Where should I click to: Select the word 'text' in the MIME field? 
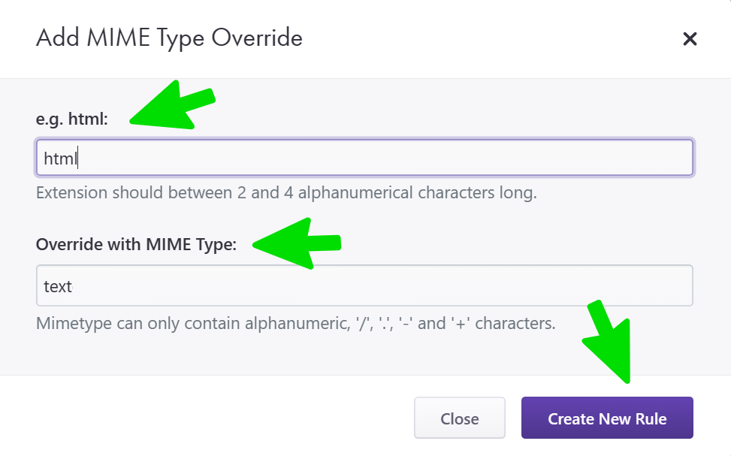pyautogui.click(x=58, y=285)
